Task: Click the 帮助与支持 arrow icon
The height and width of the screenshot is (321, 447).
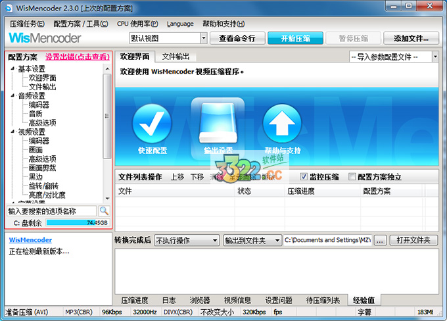Action: point(282,124)
